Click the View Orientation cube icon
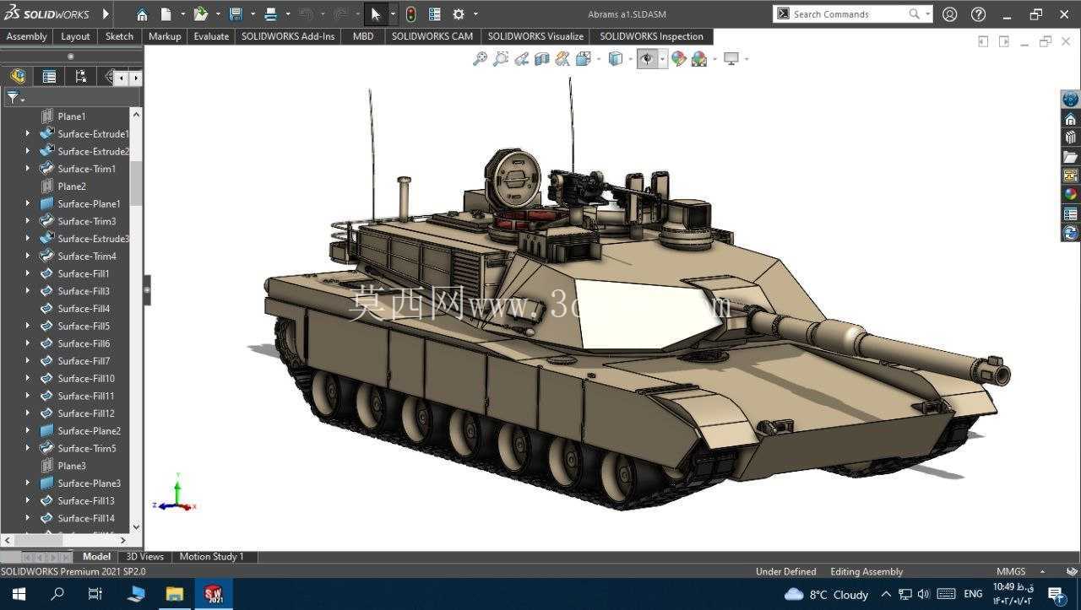 (583, 59)
